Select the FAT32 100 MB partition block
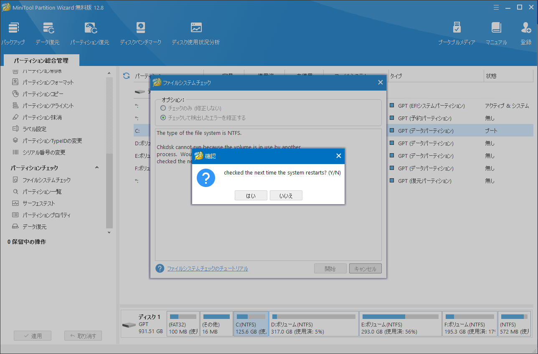538x354 pixels. (183, 324)
